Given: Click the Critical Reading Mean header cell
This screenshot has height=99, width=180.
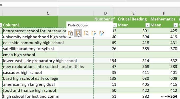Looking at the screenshot, I should [x=133, y=22].
